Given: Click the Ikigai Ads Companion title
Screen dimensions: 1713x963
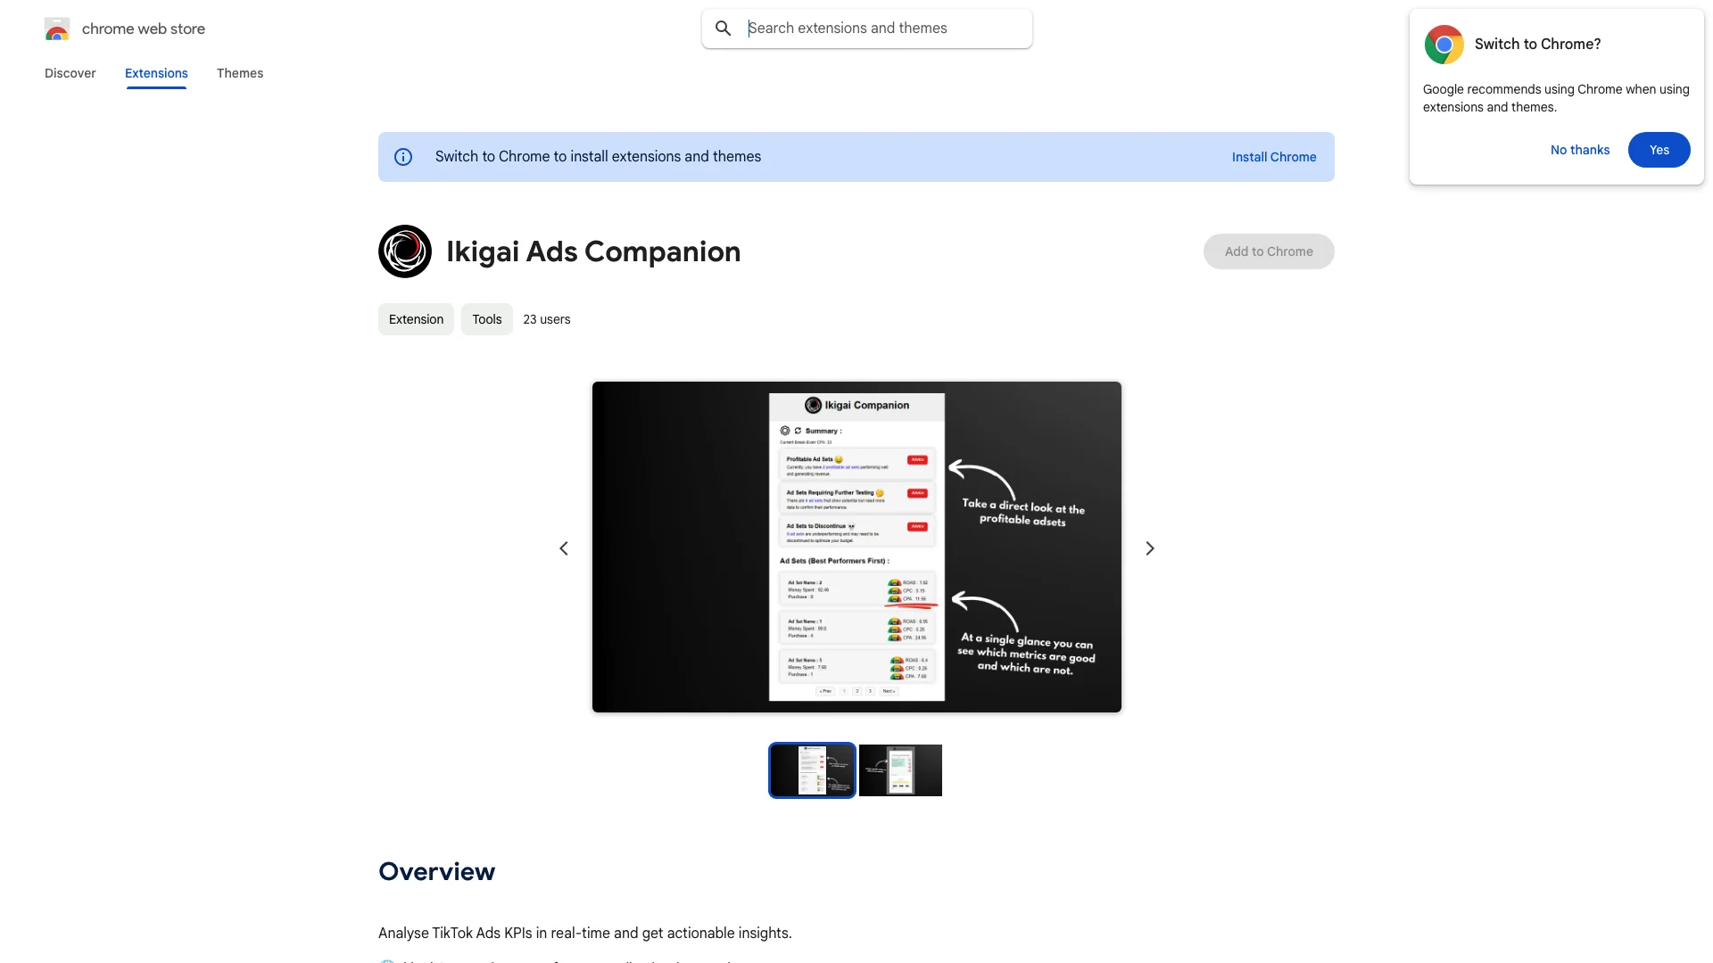Looking at the screenshot, I should click(x=593, y=251).
